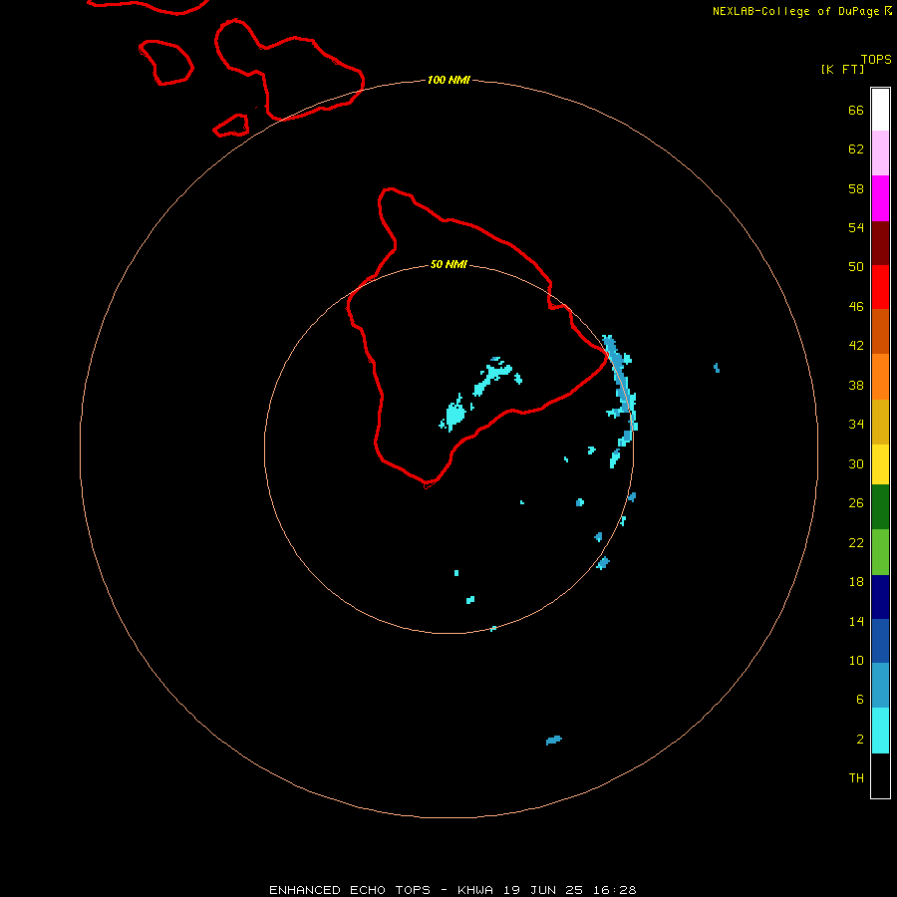Click the light green legend swatch
The height and width of the screenshot is (897, 897).
tap(880, 552)
